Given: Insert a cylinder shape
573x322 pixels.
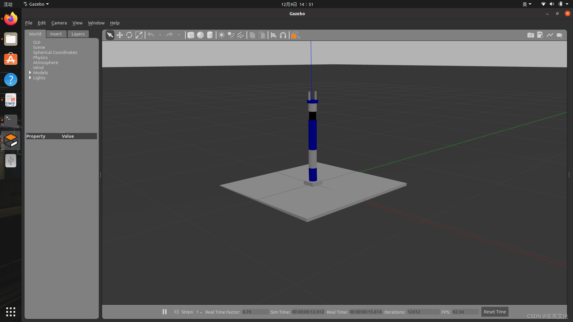Looking at the screenshot, I should [x=210, y=35].
